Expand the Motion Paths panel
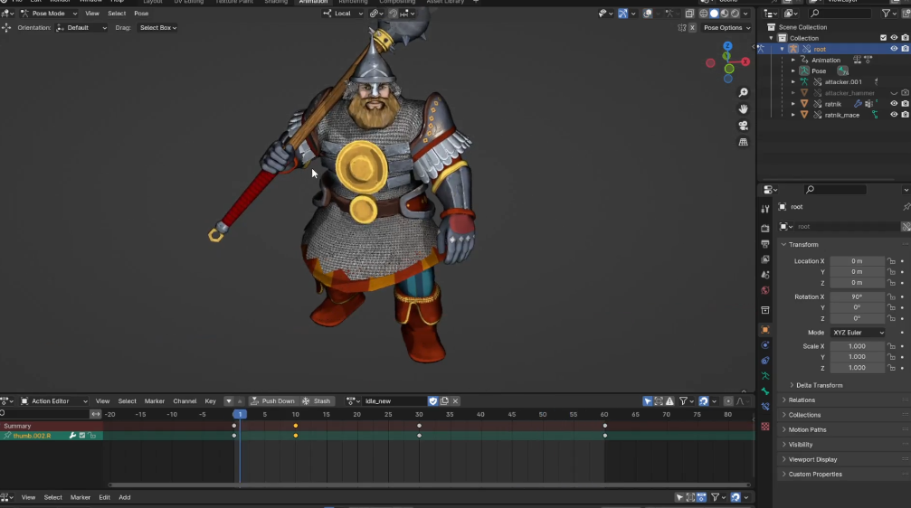Viewport: 911px width, 508px height. pos(807,429)
